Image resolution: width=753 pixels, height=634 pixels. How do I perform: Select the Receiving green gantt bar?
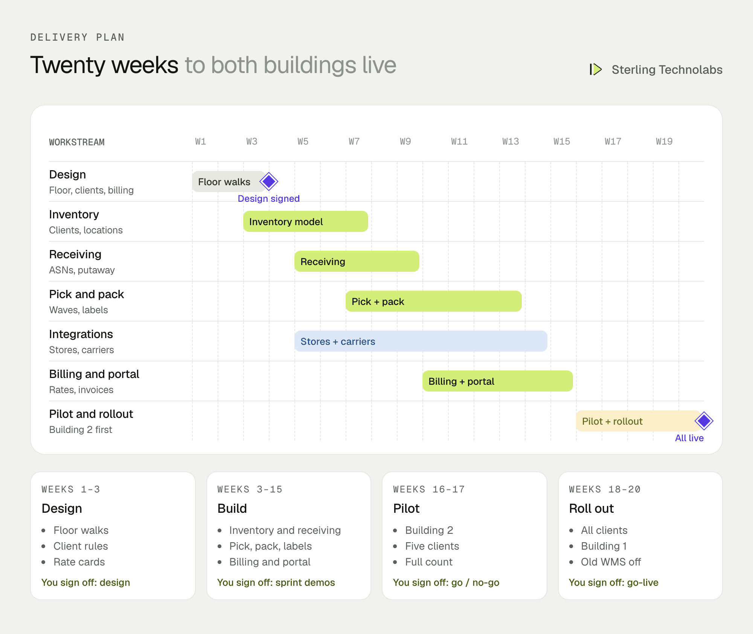click(357, 261)
